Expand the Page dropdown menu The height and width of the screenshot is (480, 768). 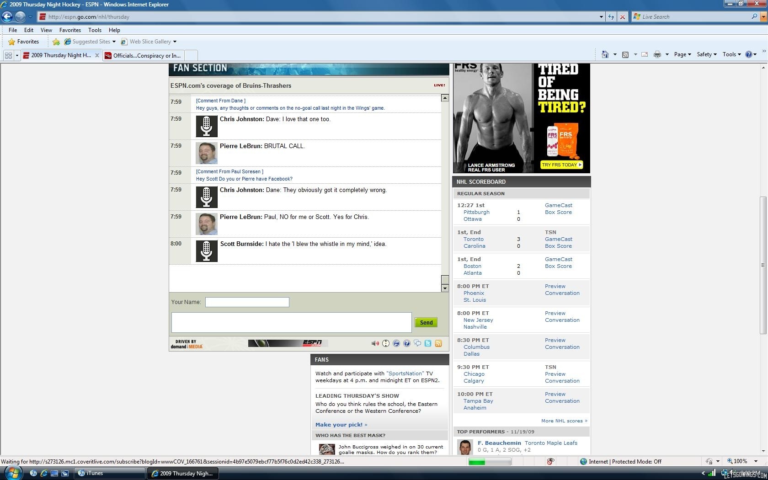coord(683,54)
